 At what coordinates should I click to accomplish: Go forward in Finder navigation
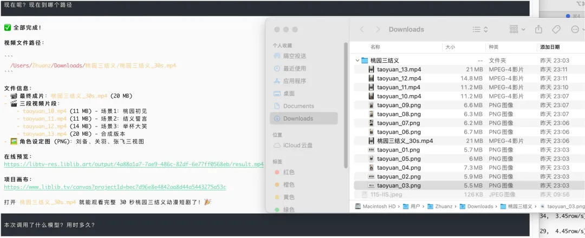coord(378,29)
